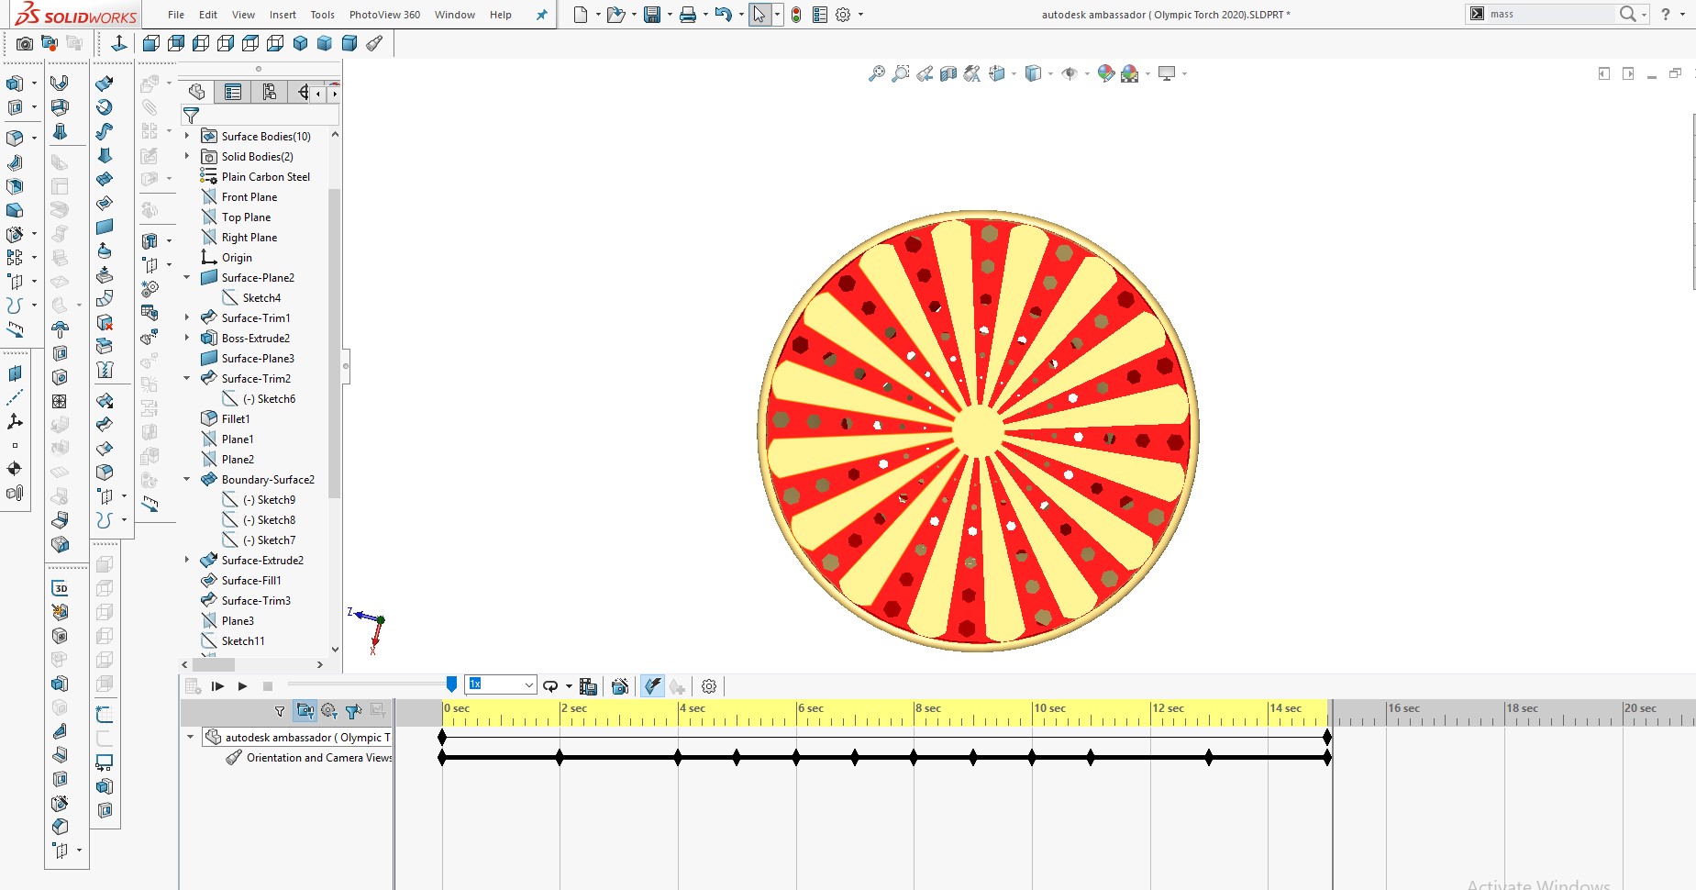The width and height of the screenshot is (1696, 890).
Task: Click the command search field with mass
Action: 1551,14
